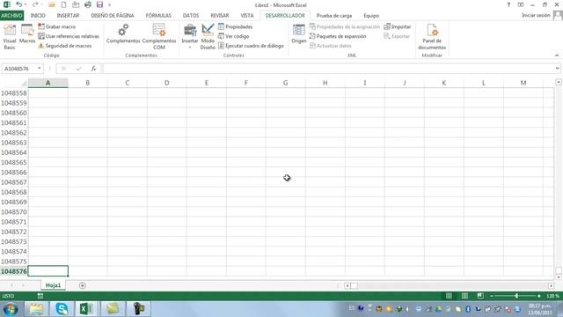The width and height of the screenshot is (563, 317).
Task: Switch to DISEÑO DE PÁGINA tab
Action: 113,16
